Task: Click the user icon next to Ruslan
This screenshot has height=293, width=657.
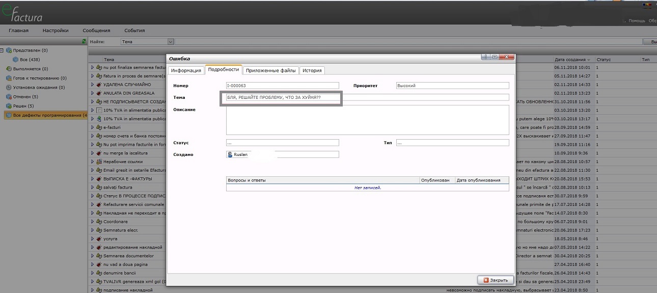Action: point(230,154)
